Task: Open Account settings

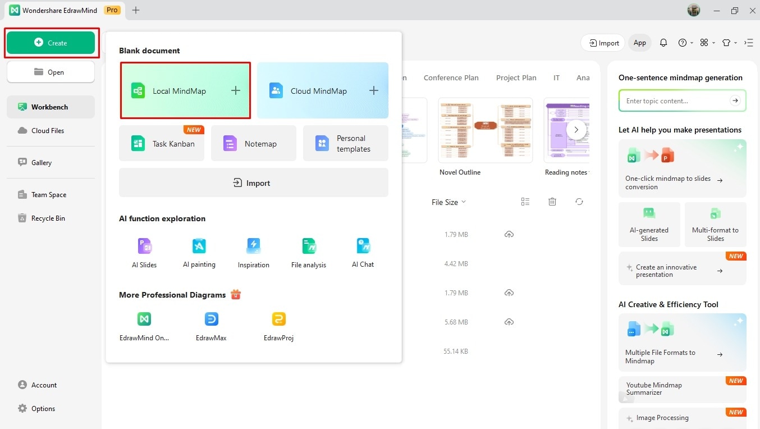Action: point(37,385)
